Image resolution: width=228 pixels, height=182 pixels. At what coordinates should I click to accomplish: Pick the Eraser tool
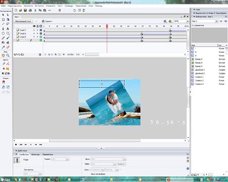pos(8,47)
